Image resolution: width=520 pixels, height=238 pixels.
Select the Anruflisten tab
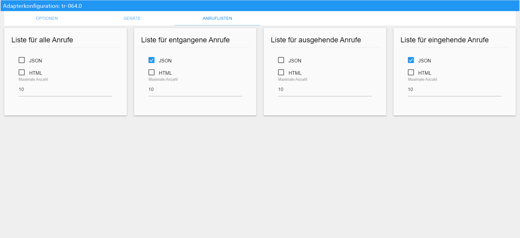(217, 18)
